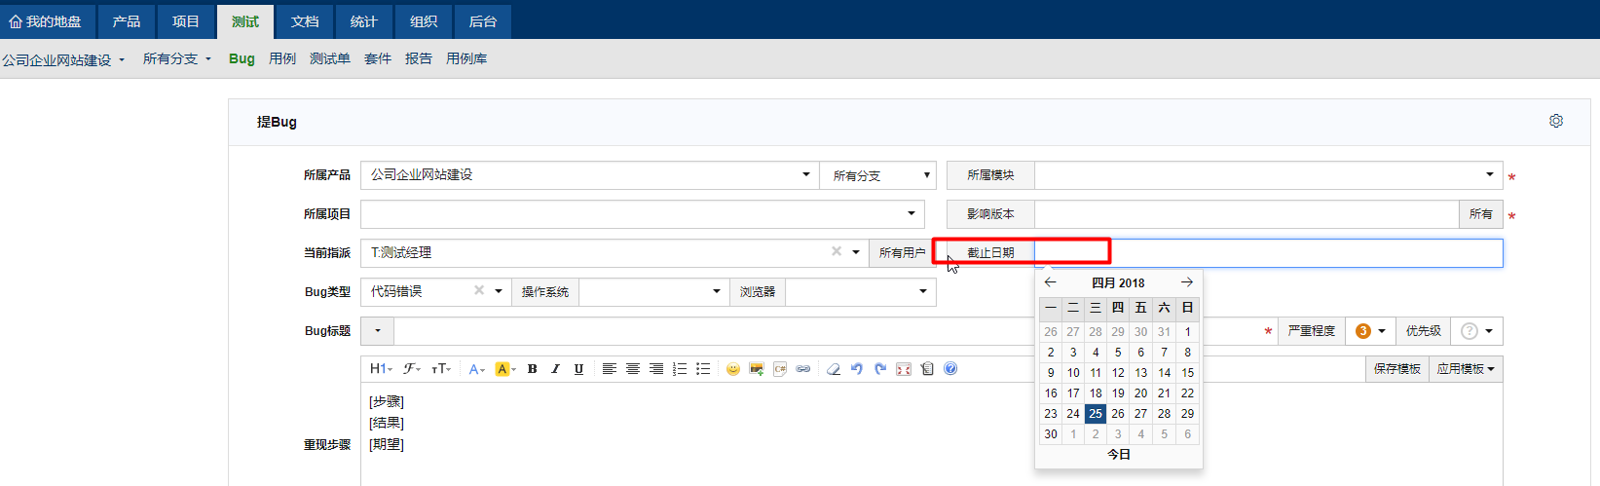Clear formatting with the eraser icon
The width and height of the screenshot is (1600, 486).
834,369
